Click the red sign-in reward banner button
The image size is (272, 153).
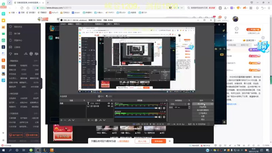63,136
